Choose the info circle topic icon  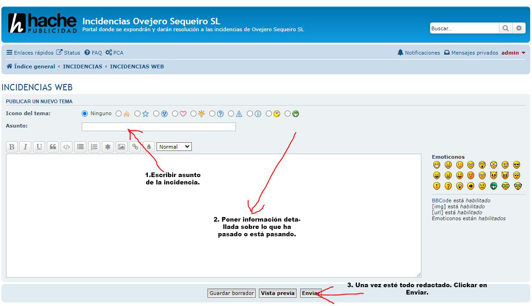click(x=250, y=114)
